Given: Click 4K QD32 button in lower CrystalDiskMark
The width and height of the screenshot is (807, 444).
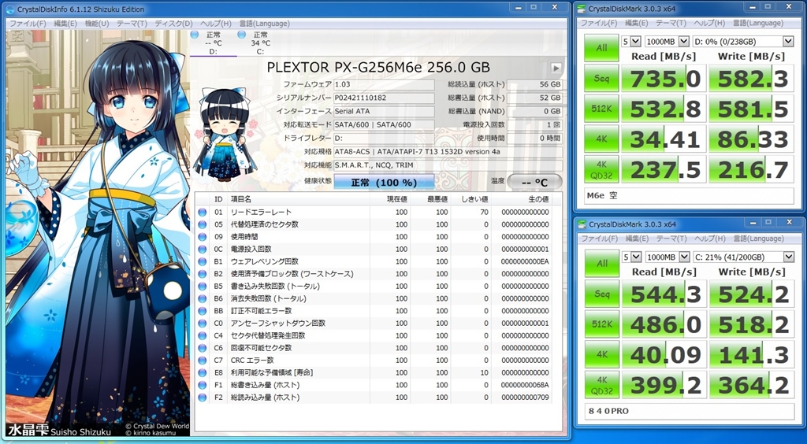Looking at the screenshot, I should [601, 385].
